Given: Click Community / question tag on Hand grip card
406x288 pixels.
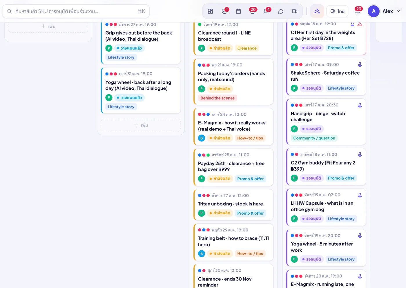Looking at the screenshot, I should (314, 138).
